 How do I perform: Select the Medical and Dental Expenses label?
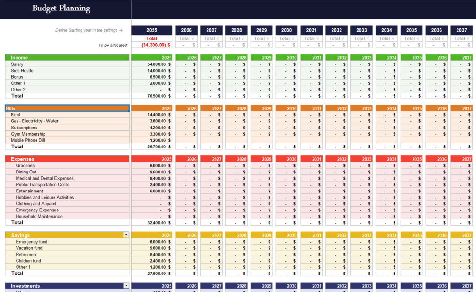(45, 178)
